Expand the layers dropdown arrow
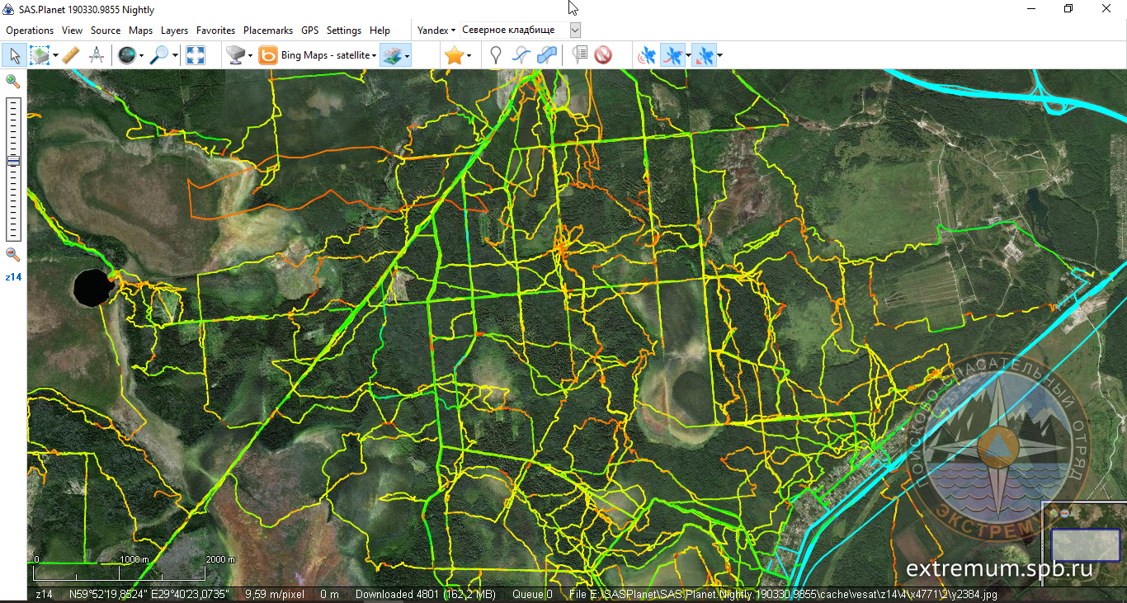This screenshot has height=603, width=1127. pos(408,55)
